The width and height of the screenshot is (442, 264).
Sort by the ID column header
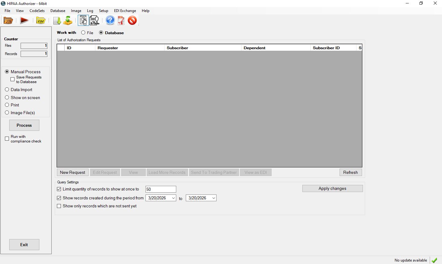point(80,48)
